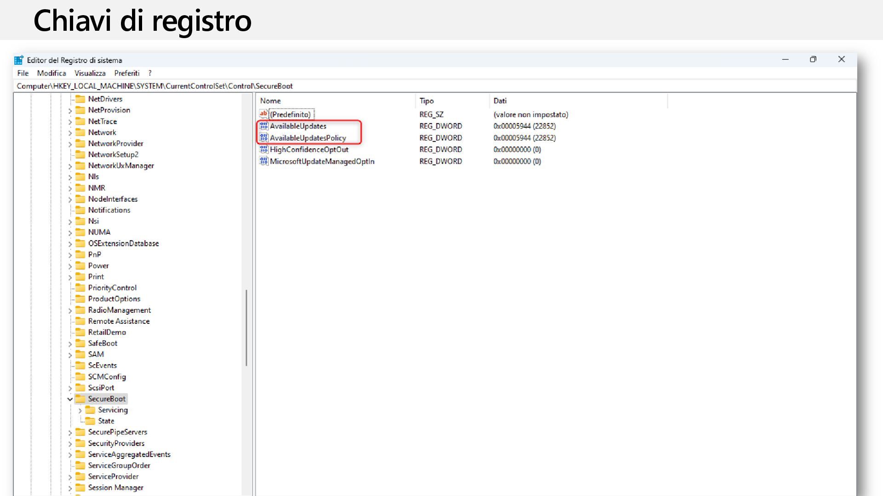Open the Preferiti menu
The width and height of the screenshot is (883, 496).
[126, 73]
